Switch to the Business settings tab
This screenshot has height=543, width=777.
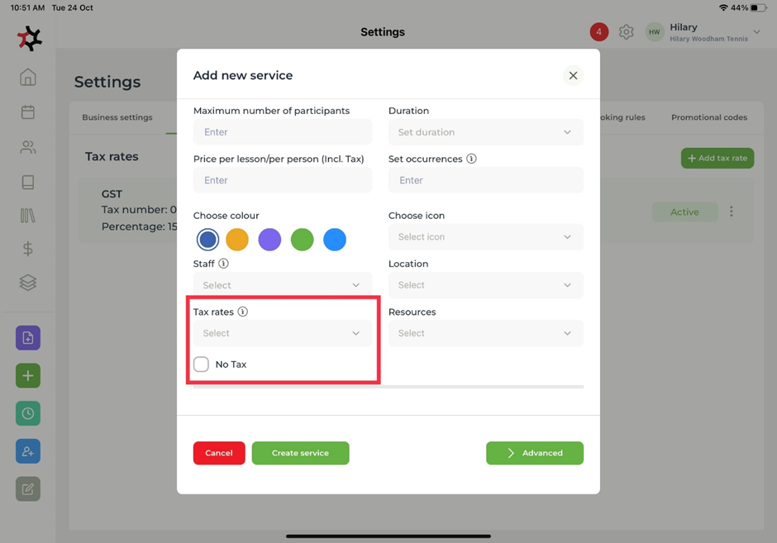(117, 117)
